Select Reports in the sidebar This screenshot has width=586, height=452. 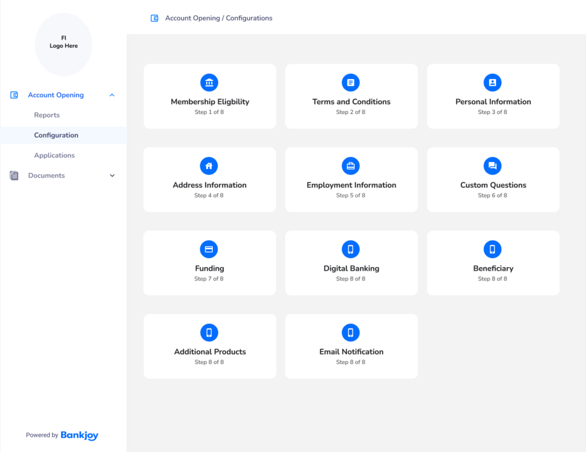pos(47,115)
